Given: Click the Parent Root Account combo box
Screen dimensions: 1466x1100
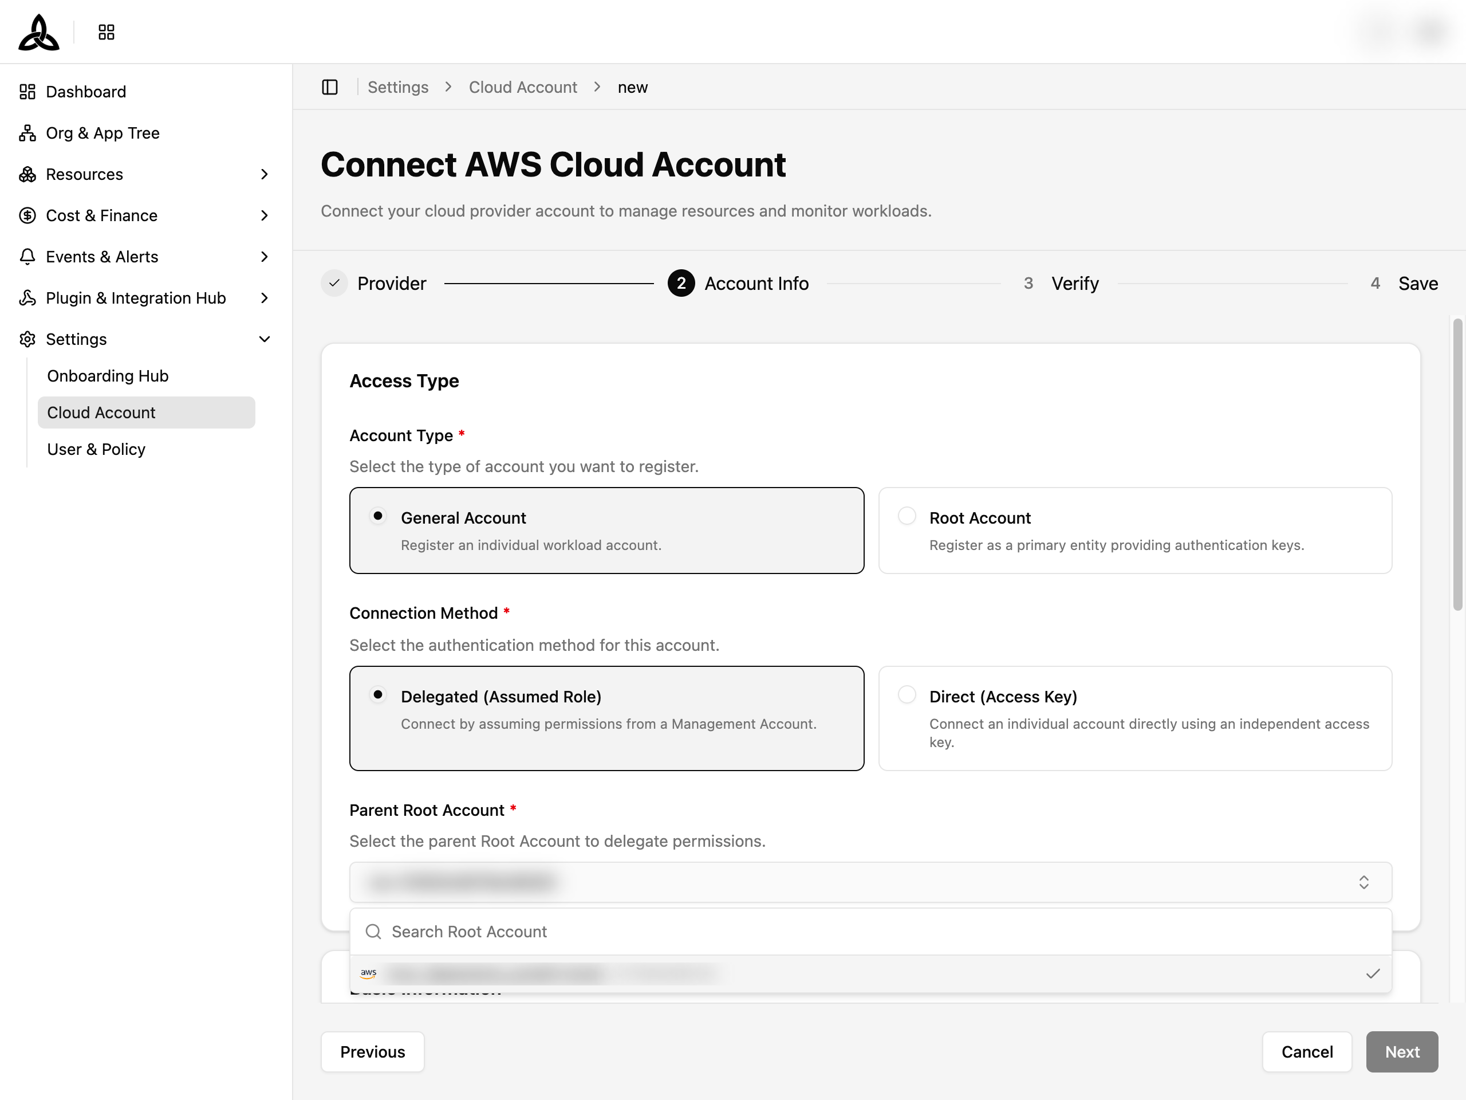Looking at the screenshot, I should [870, 882].
